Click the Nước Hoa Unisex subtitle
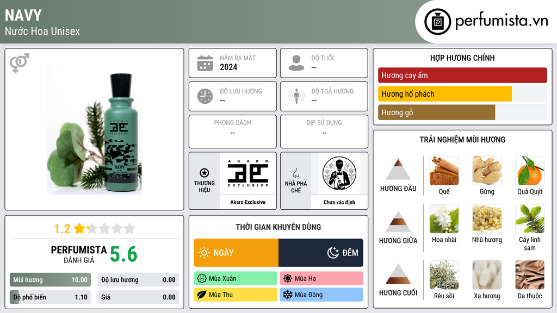This screenshot has width=557, height=313. (x=42, y=31)
